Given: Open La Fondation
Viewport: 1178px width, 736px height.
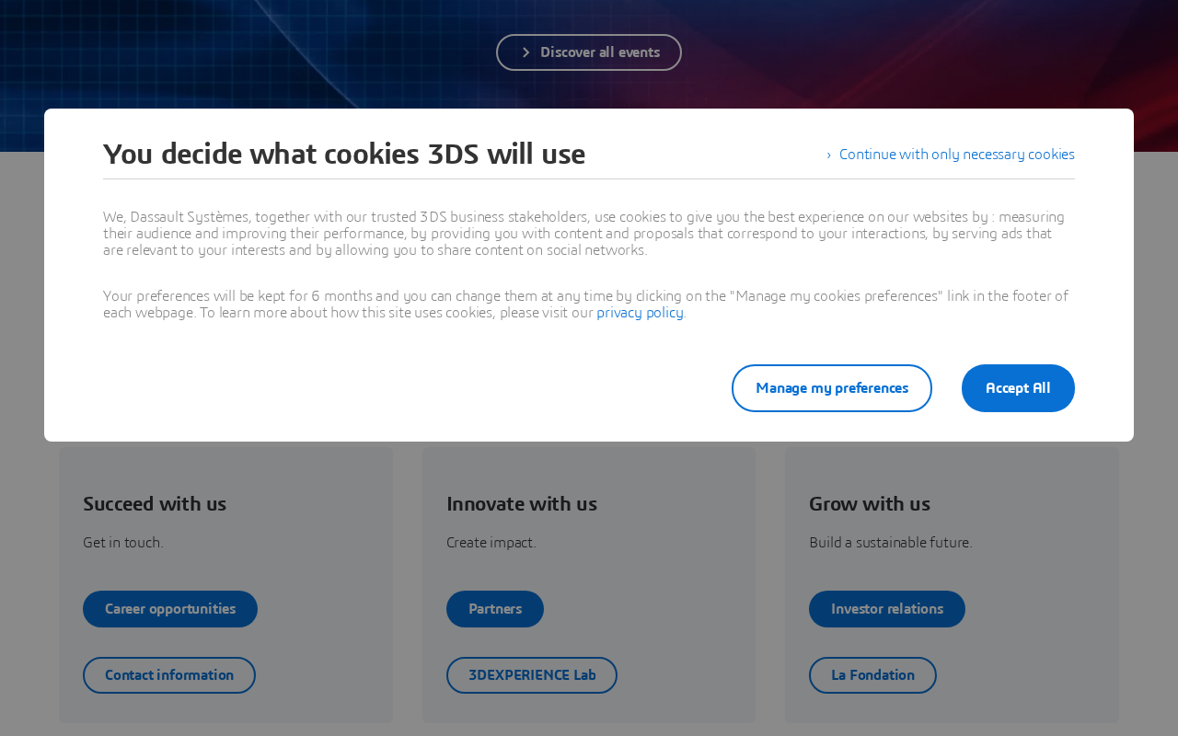Looking at the screenshot, I should 872,675.
